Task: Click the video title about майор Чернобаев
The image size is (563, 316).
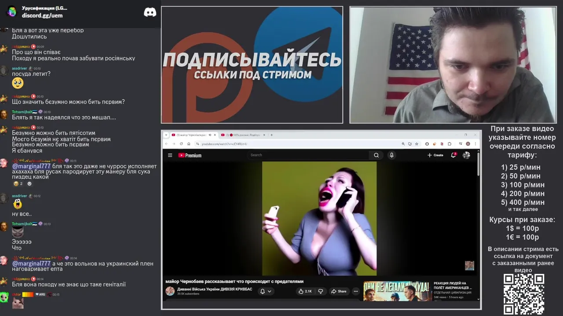Action: pos(234,281)
